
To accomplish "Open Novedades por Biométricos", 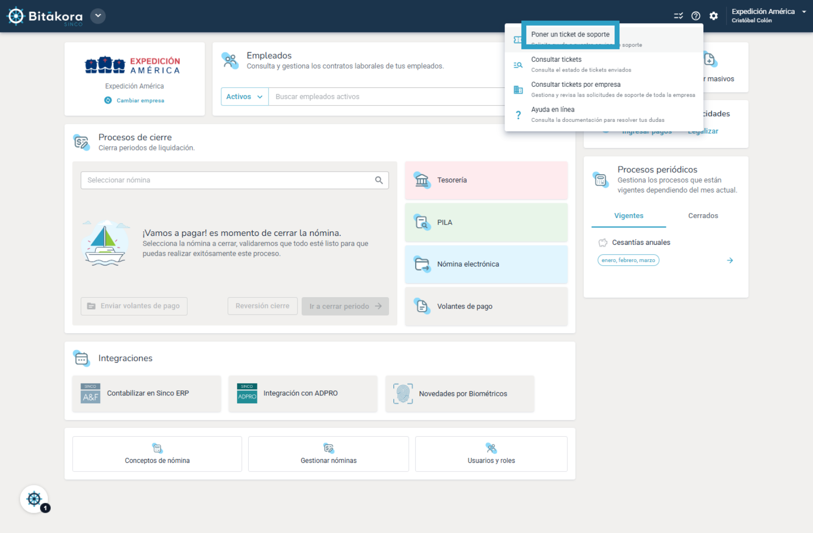I will (x=460, y=393).
